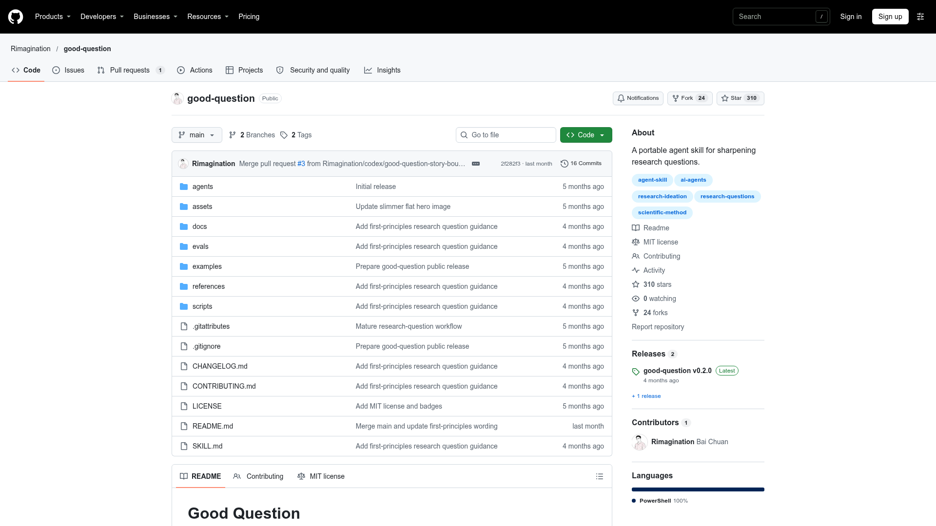
Task: Click the docs folder icon
Action: point(184,226)
